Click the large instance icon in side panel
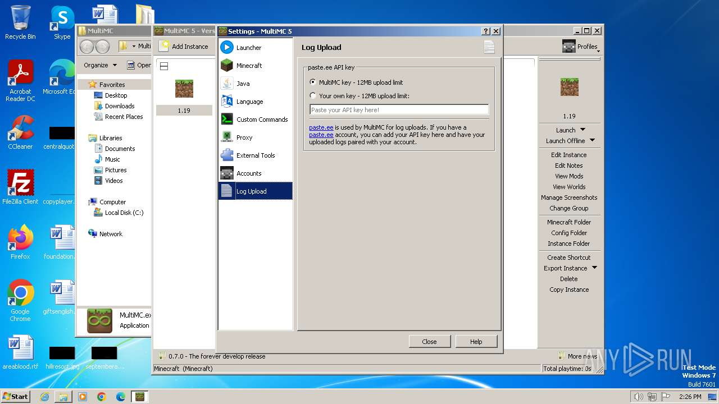This screenshot has height=404, width=719. coord(569,86)
